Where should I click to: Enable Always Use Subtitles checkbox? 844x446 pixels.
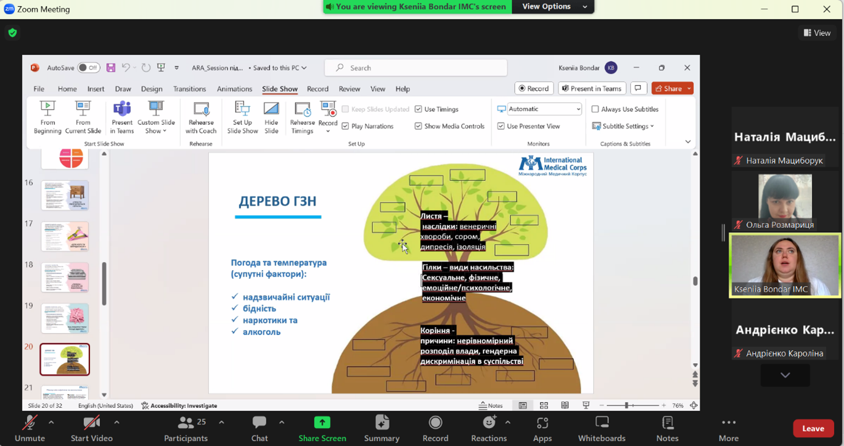pyautogui.click(x=595, y=109)
